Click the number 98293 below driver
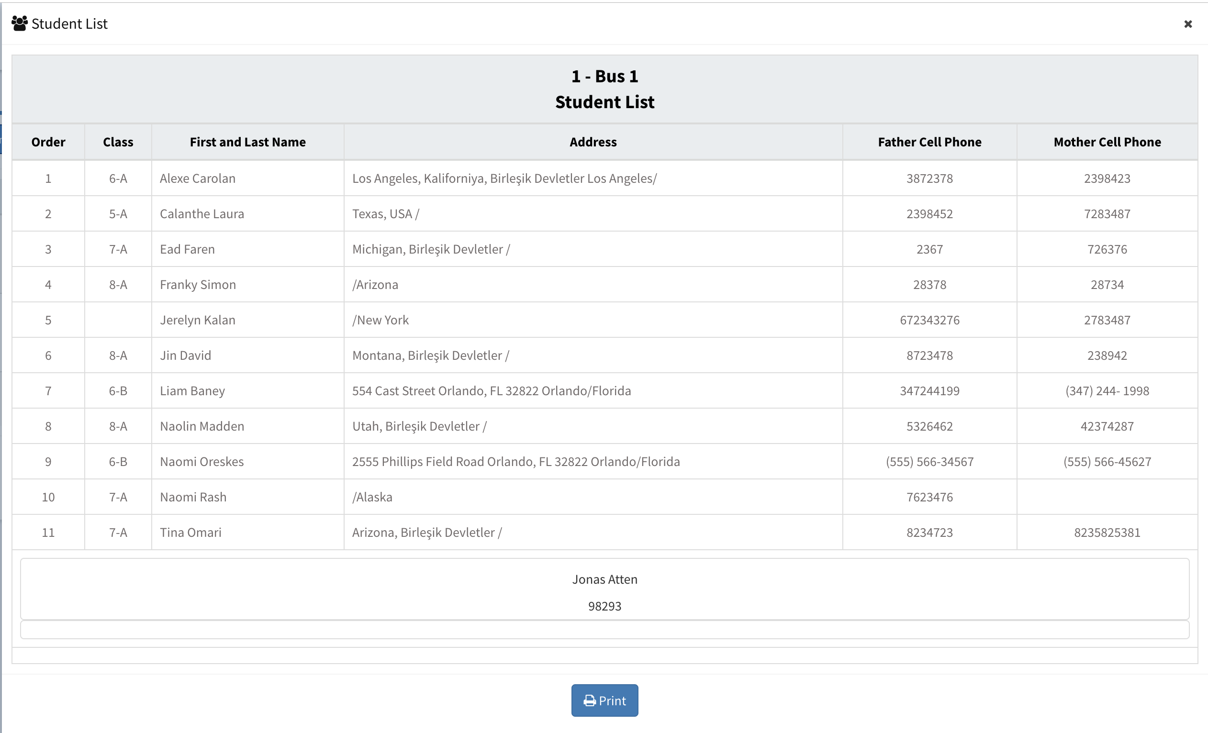 point(604,606)
